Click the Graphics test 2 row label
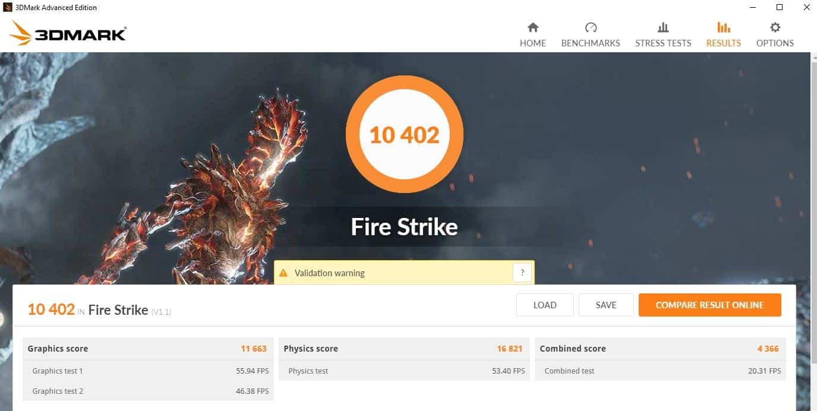Image resolution: width=817 pixels, height=411 pixels. point(58,391)
